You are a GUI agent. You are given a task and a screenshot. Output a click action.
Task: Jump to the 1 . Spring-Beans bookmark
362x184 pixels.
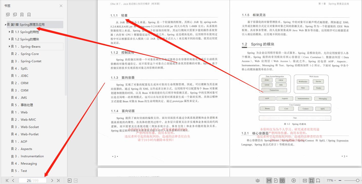pos(28,47)
